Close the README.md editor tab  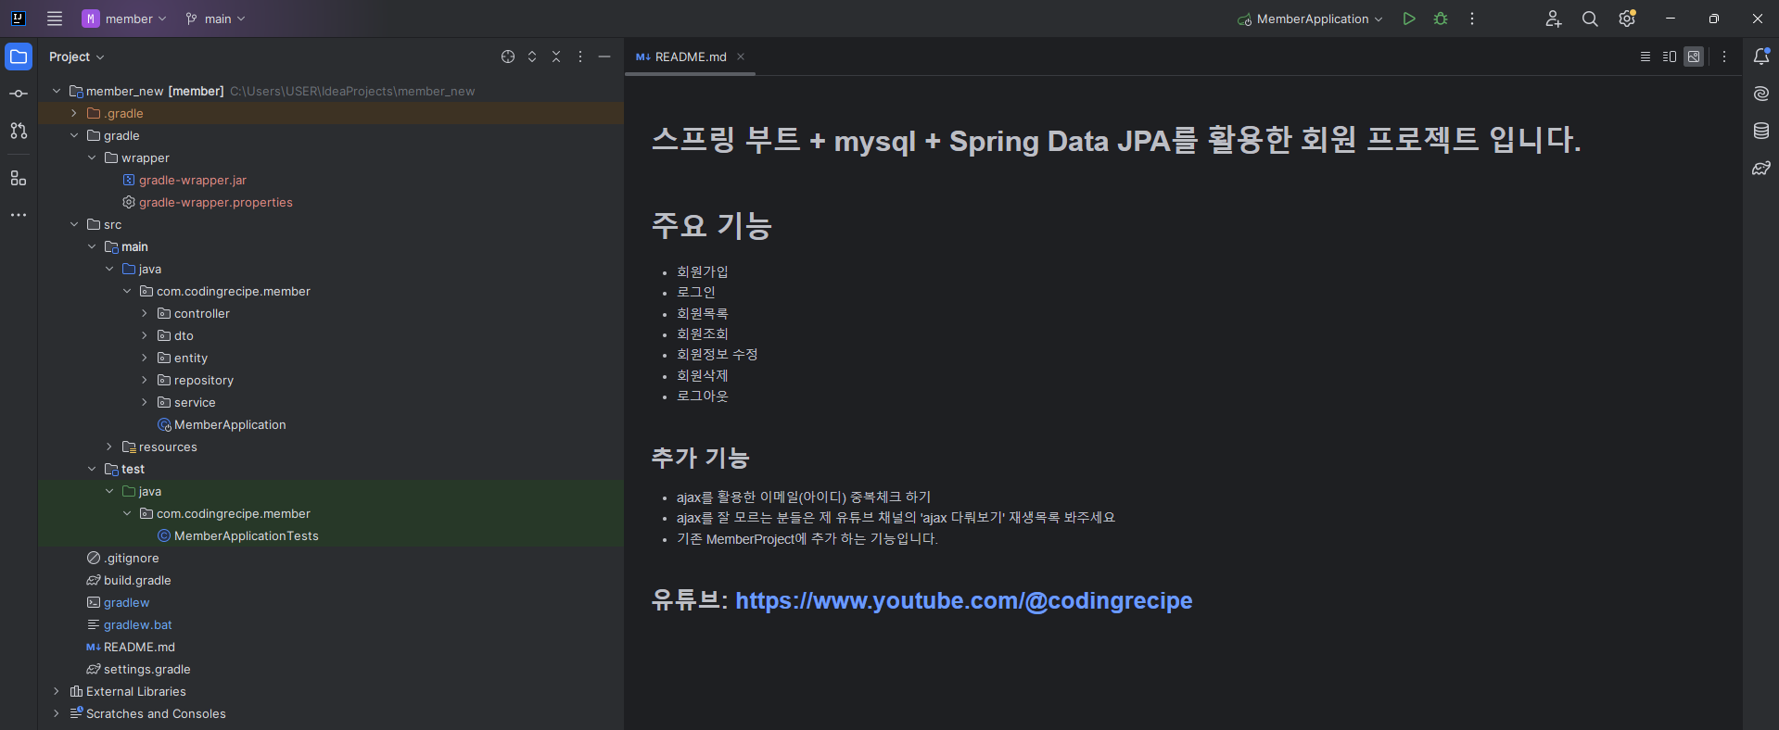tap(741, 57)
